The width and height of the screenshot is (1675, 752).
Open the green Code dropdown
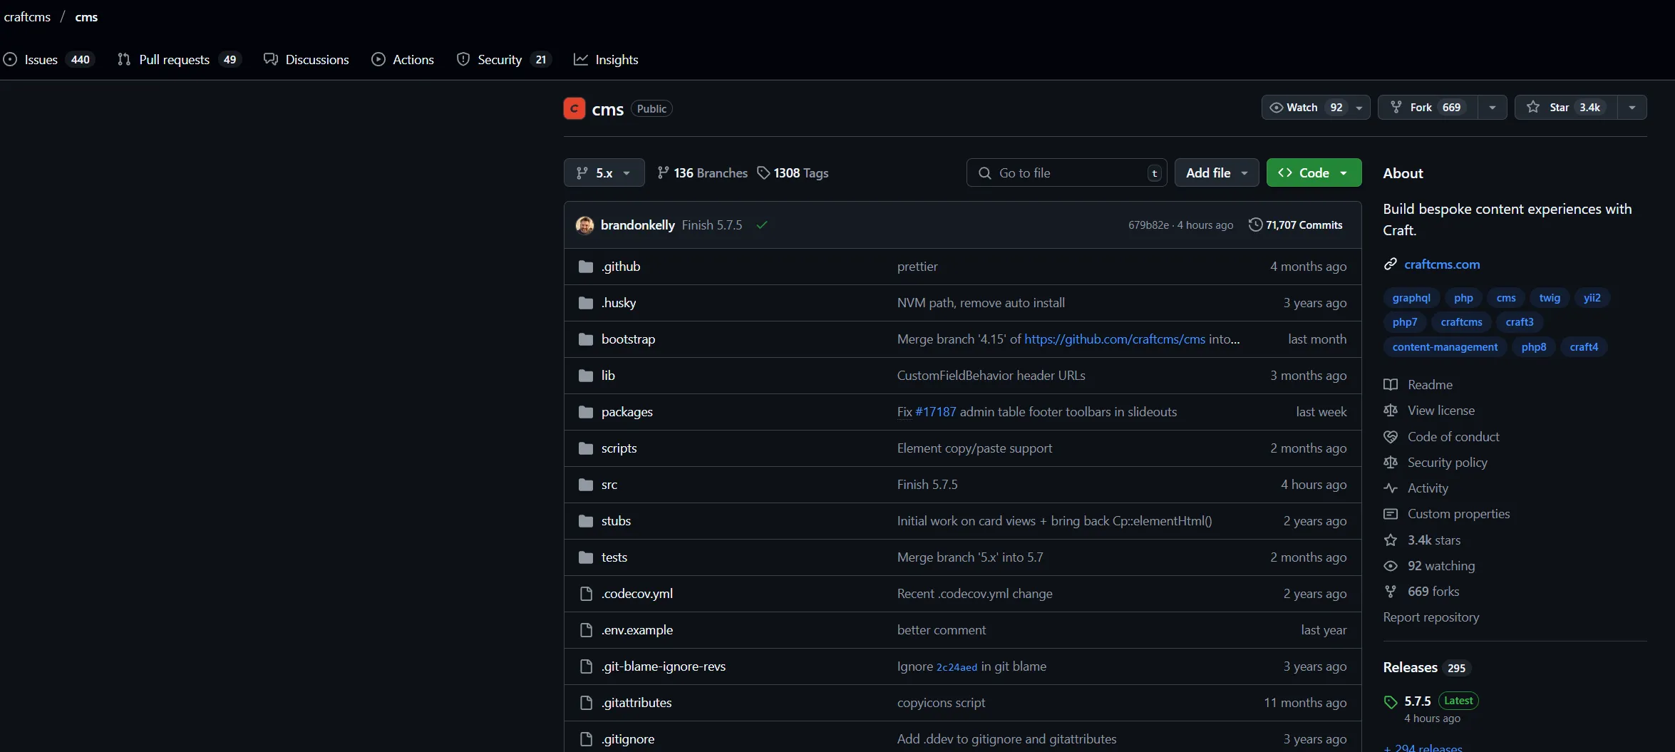[x=1314, y=173]
